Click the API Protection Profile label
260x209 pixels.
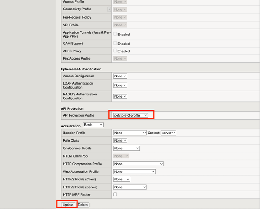point(78,115)
